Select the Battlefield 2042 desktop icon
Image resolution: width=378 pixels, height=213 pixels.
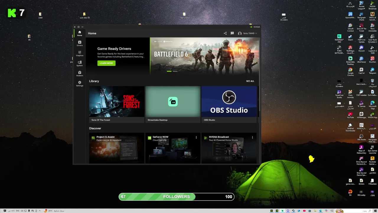tap(339, 38)
